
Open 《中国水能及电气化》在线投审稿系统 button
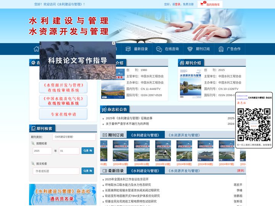click(x=63, y=101)
